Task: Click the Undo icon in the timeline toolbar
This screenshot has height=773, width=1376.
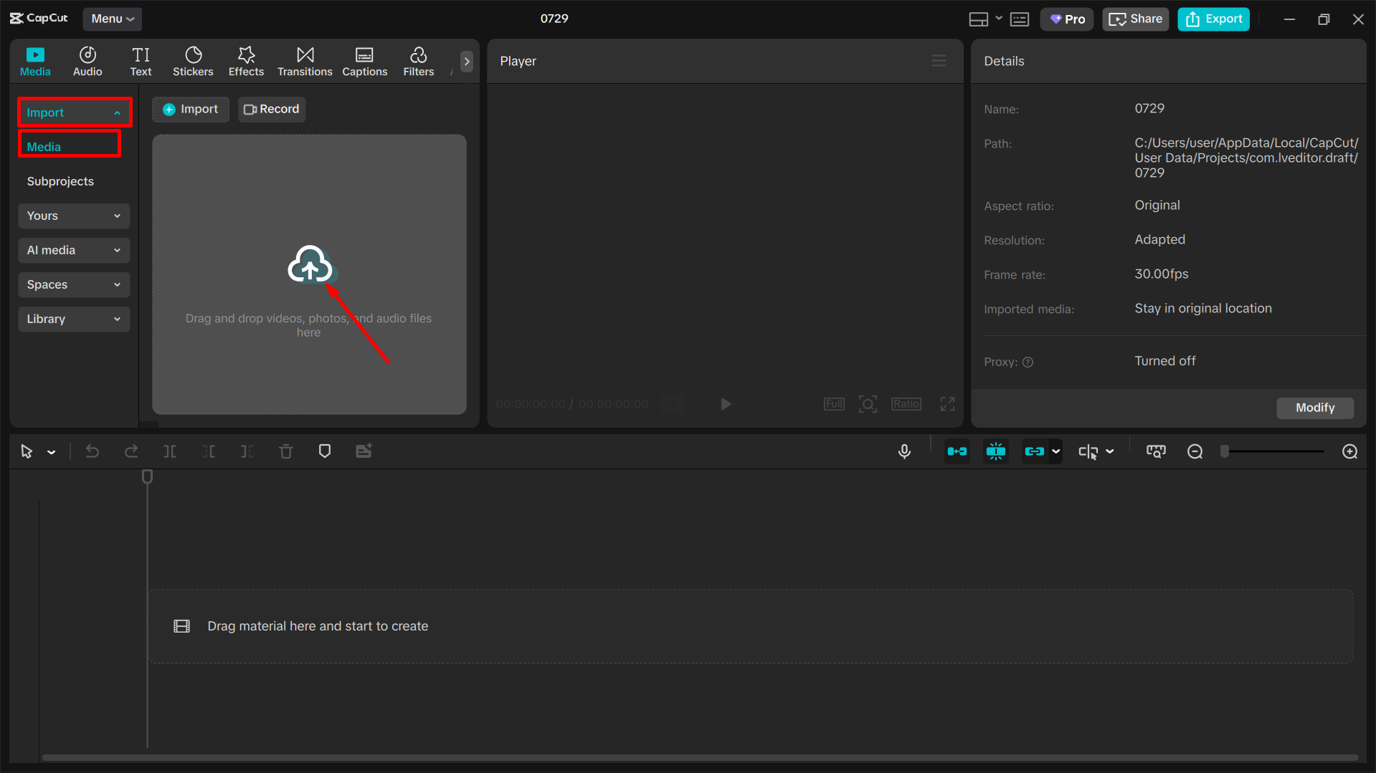Action: 92,451
